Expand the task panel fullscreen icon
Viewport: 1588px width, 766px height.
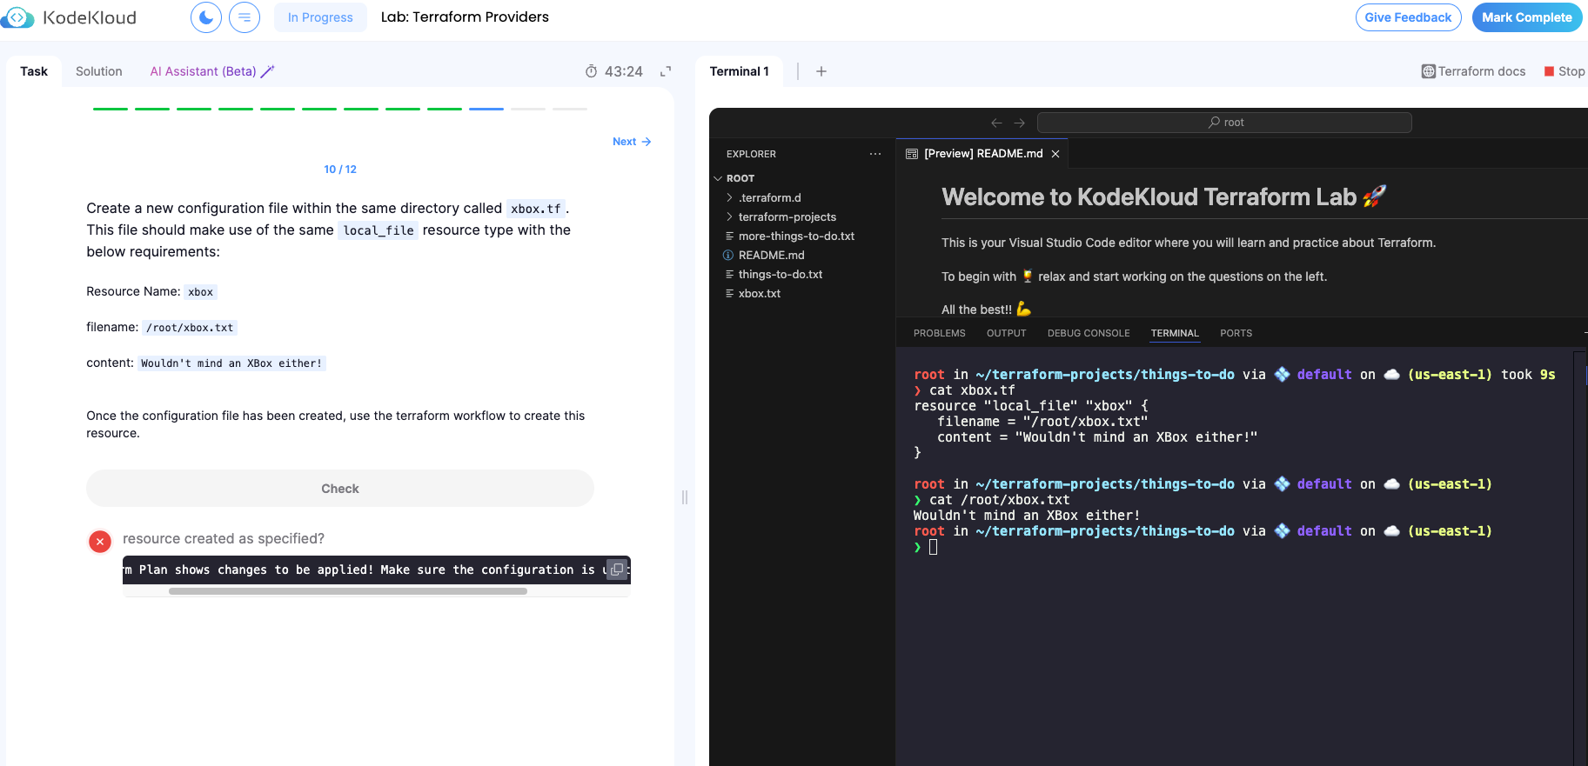coord(666,71)
